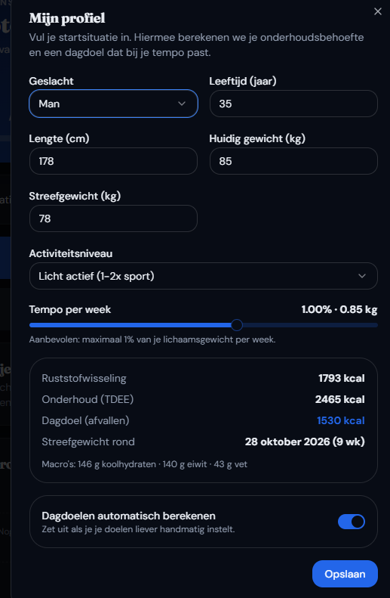
Task: Focus the Streefgewicht field showing 78
Action: [113, 218]
